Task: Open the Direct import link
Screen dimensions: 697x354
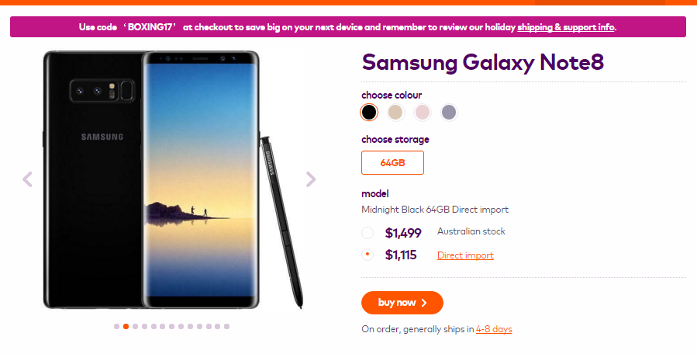Action: [465, 255]
